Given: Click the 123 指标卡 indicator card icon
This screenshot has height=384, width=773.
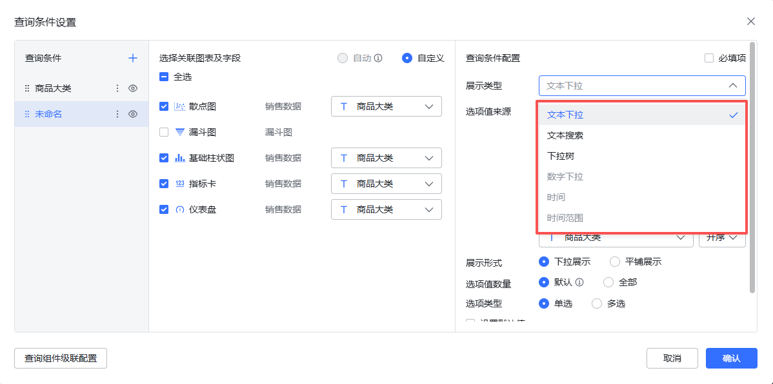Looking at the screenshot, I should (179, 184).
